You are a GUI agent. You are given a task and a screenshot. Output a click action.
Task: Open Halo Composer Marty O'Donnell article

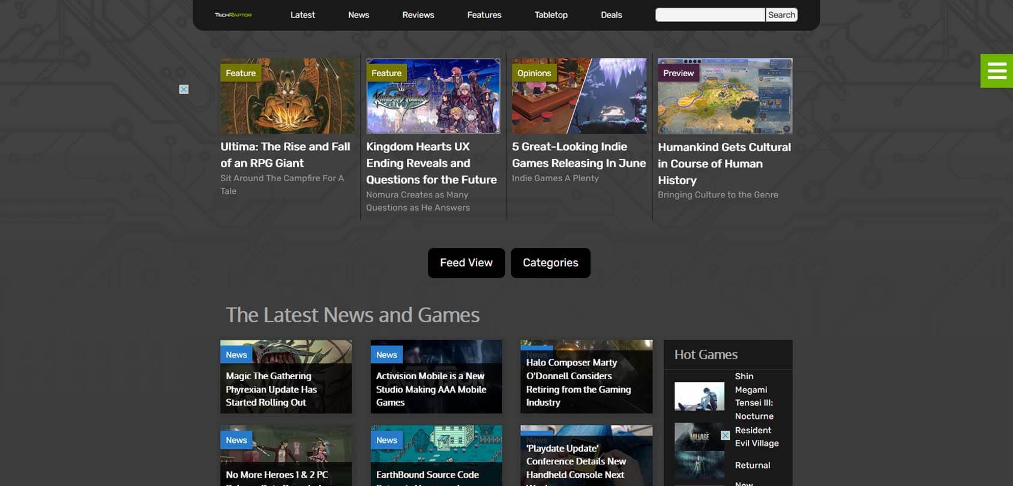(x=579, y=382)
